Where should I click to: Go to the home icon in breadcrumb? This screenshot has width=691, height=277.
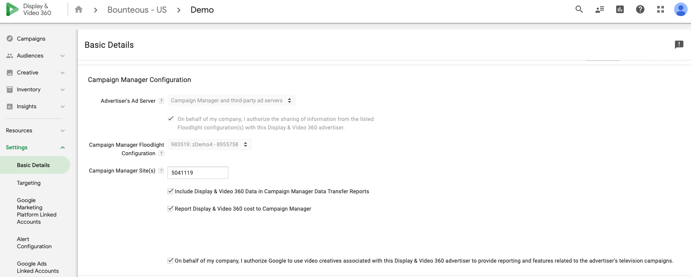[79, 9]
